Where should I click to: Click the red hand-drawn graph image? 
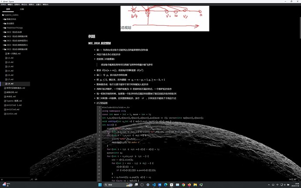(x=165, y=18)
